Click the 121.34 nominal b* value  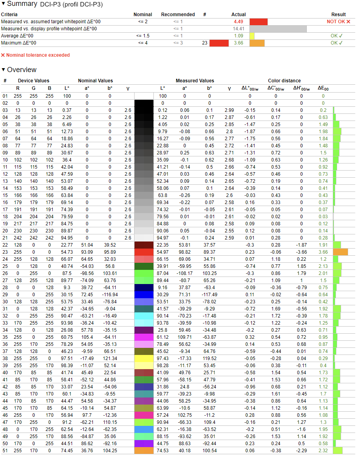coord(110,358)
